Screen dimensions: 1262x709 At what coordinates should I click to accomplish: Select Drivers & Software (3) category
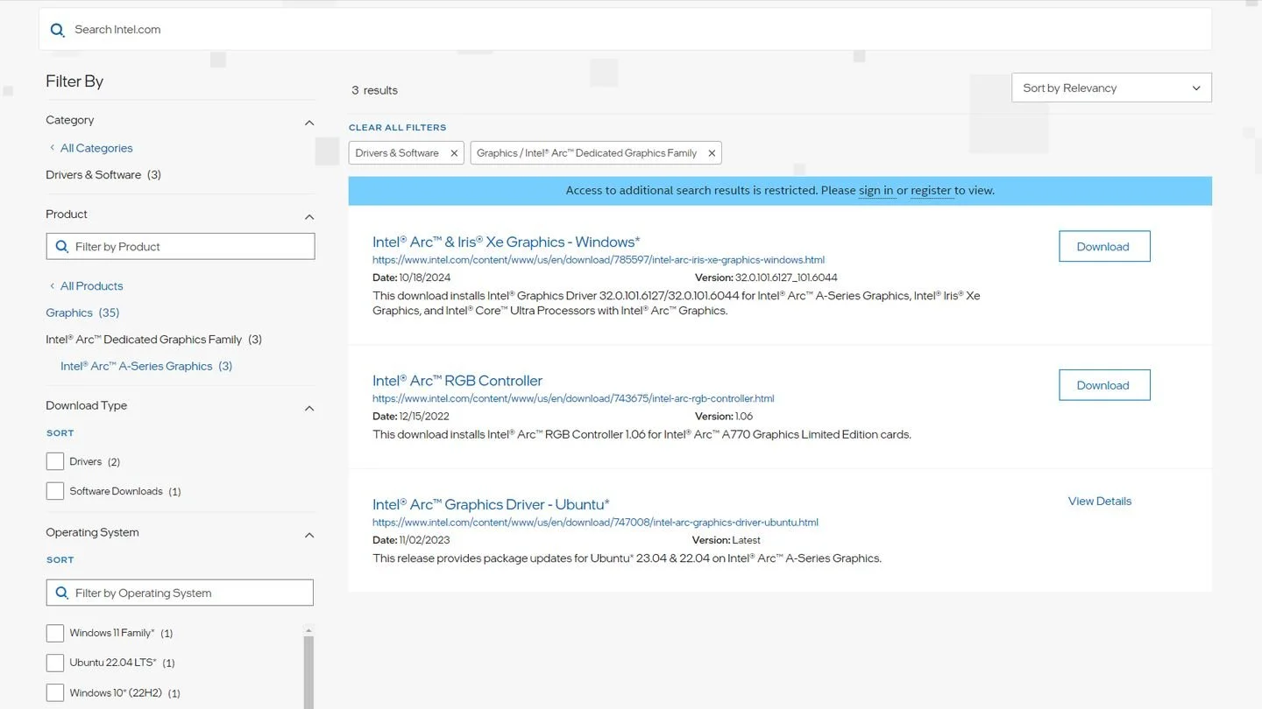point(103,175)
